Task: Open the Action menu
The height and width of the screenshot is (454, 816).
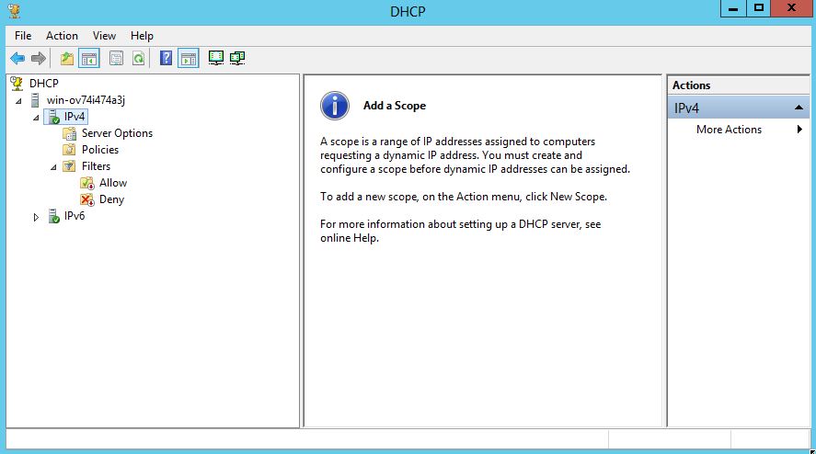Action: (62, 36)
